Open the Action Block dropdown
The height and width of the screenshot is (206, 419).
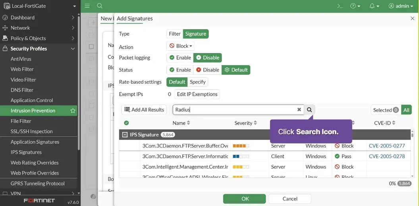[181, 46]
